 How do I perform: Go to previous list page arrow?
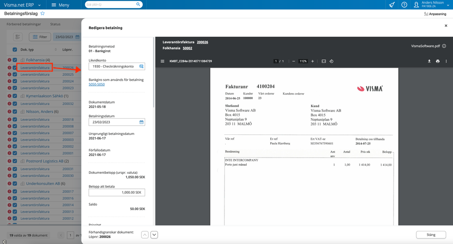click(61, 235)
